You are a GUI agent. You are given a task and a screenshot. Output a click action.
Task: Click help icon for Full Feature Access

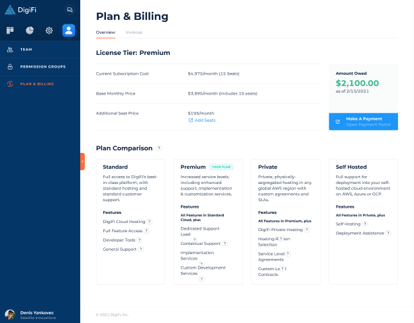146,231
